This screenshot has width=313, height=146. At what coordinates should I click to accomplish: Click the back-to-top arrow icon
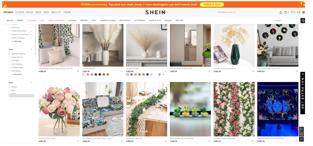(x=302, y=139)
